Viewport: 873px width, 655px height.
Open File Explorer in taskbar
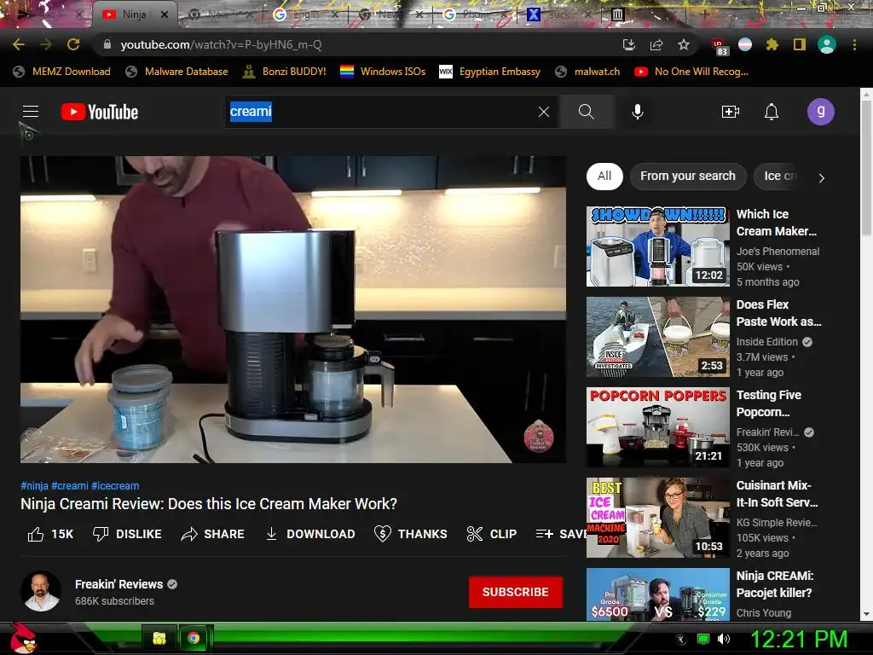tap(159, 638)
